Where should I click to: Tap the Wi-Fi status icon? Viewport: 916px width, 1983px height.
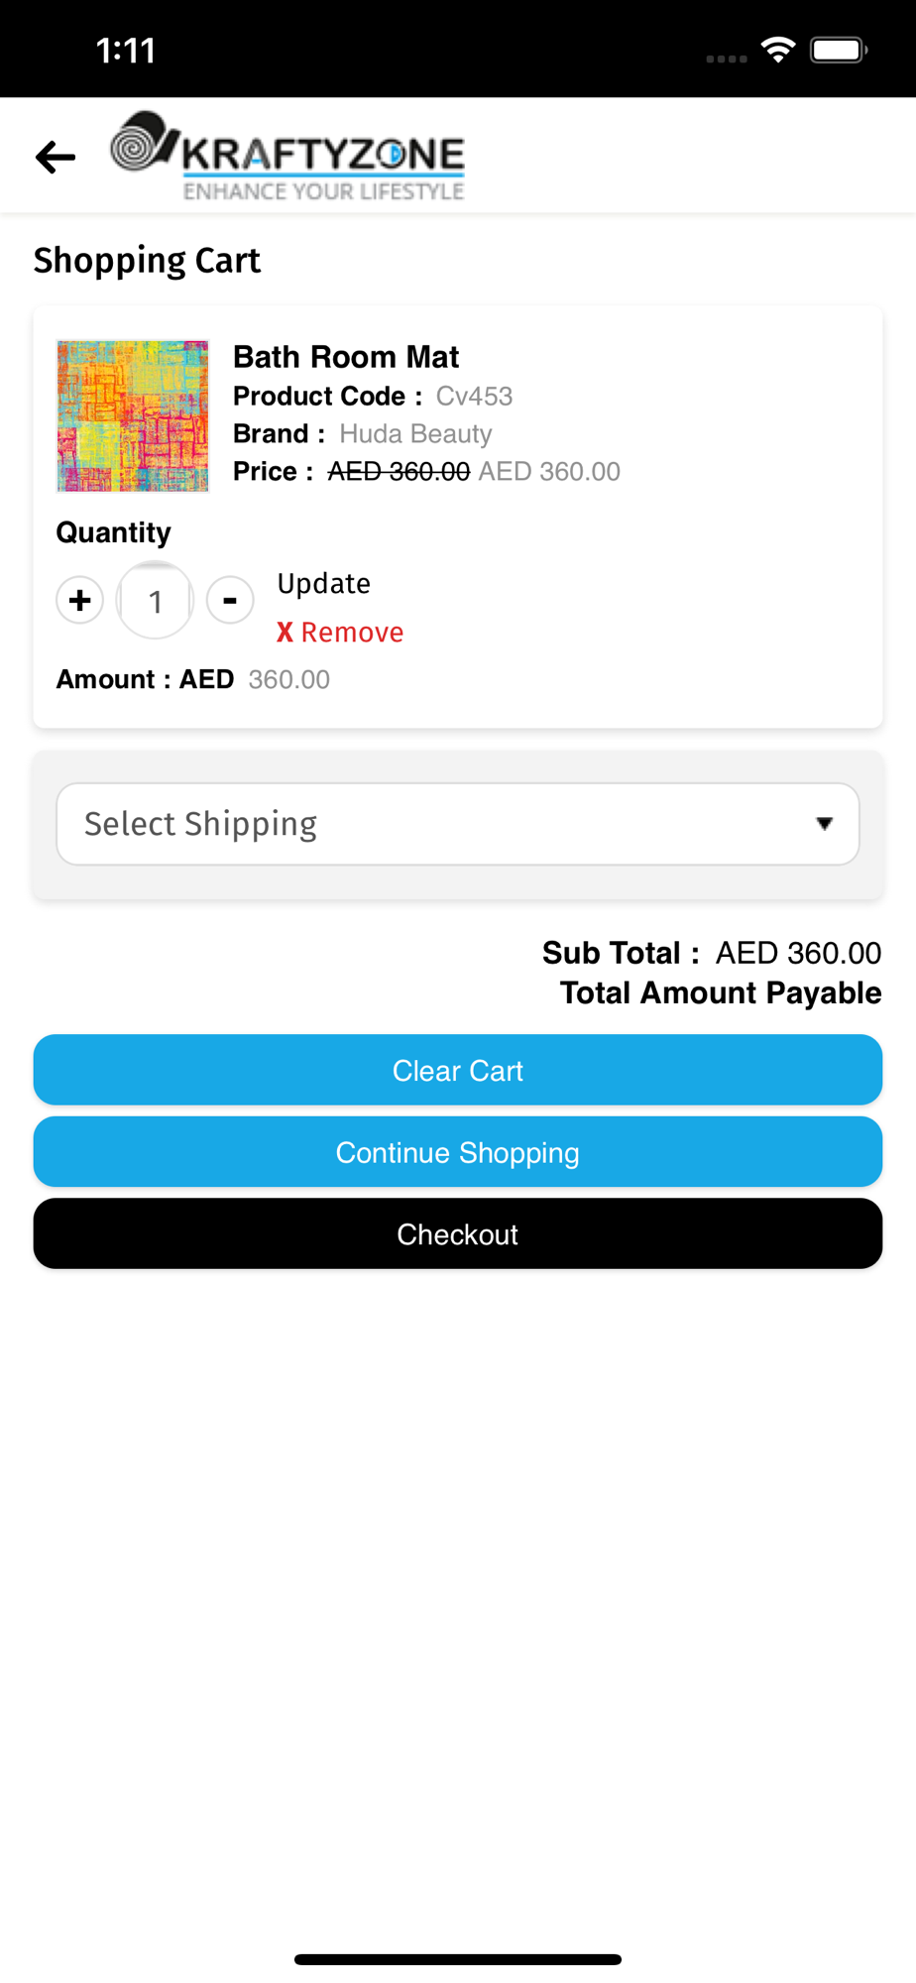click(x=778, y=50)
